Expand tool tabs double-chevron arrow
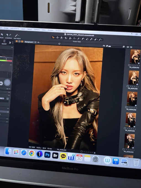This screenshot has height=188, width=141. [x=10, y=43]
